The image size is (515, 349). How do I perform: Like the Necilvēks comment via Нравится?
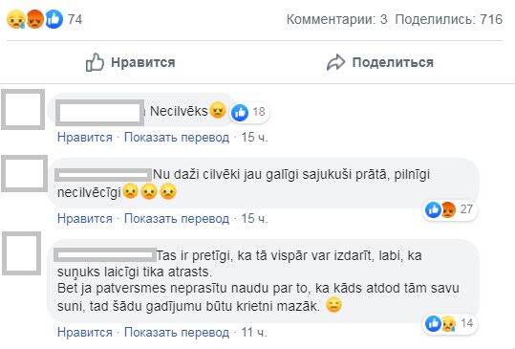click(85, 138)
